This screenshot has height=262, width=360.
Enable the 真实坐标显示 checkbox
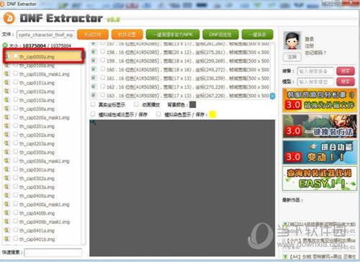click(93, 104)
